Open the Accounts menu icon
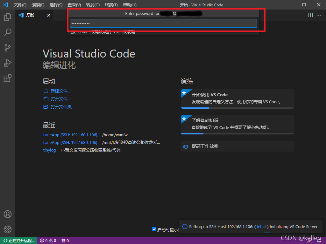The image size is (326, 244). click(8, 214)
